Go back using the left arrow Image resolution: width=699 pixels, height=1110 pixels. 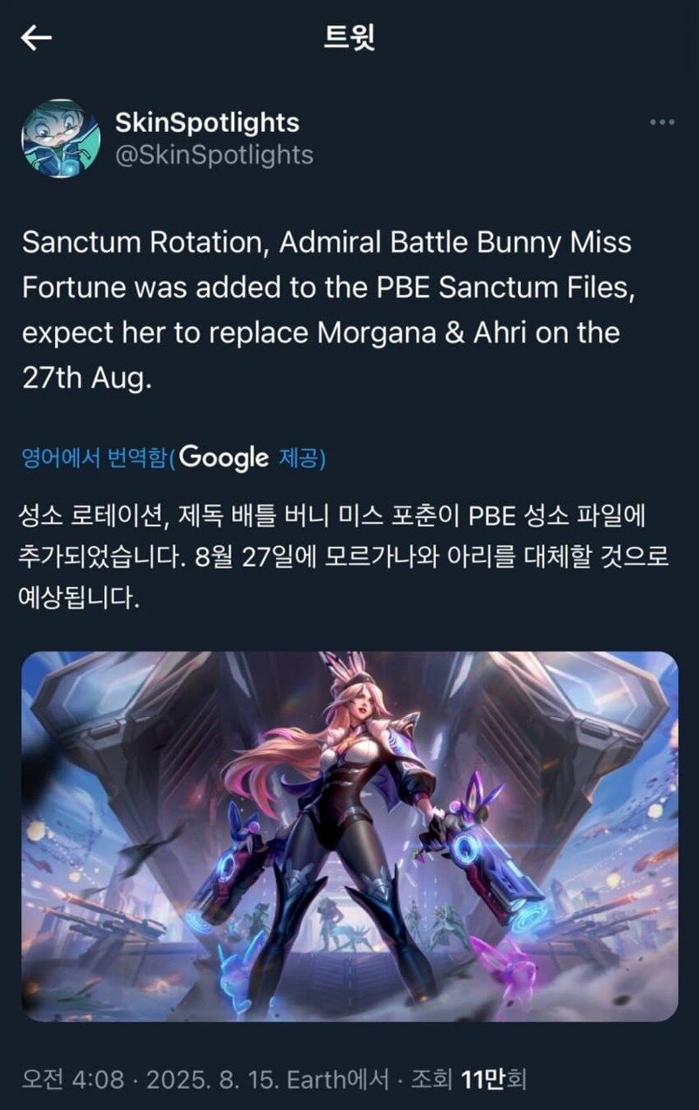37,37
